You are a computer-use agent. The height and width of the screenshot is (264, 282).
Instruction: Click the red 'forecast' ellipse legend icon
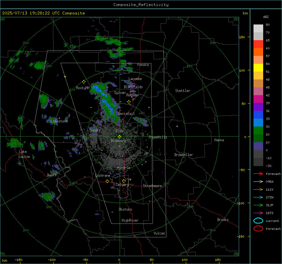coord(258,229)
